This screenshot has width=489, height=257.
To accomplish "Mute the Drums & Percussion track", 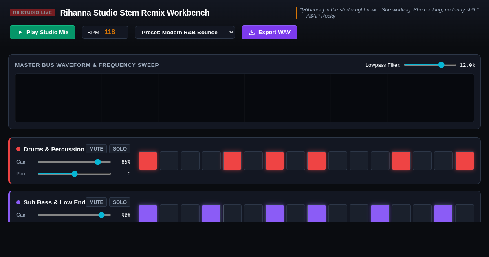I will coord(96,149).
